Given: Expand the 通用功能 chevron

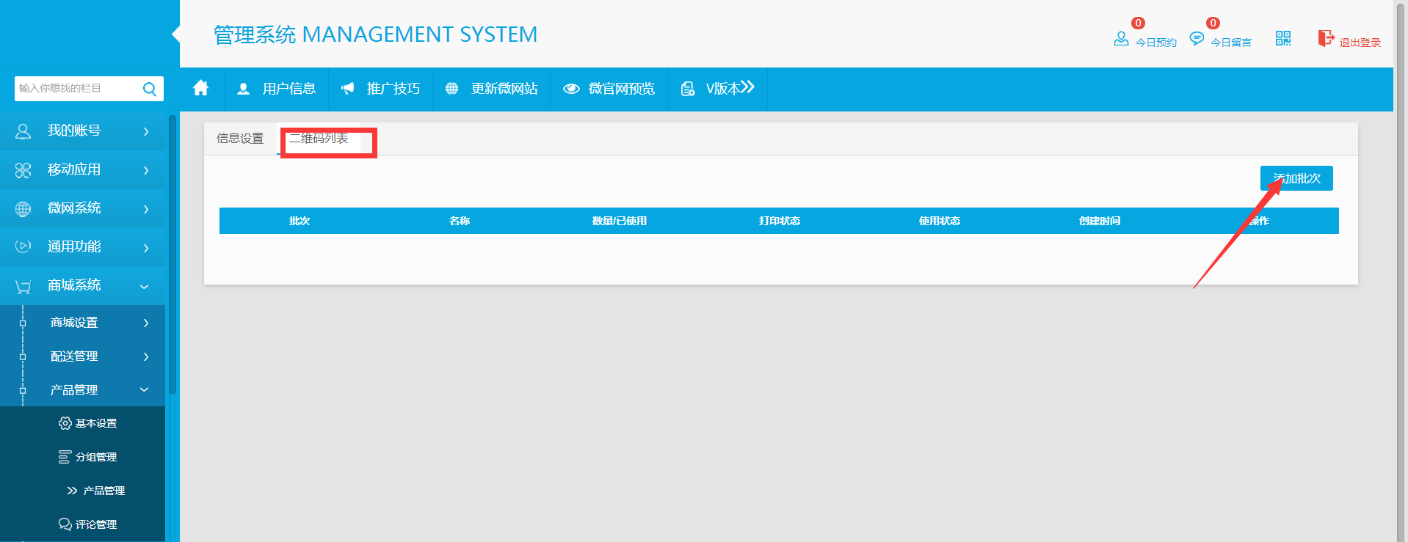Looking at the screenshot, I should tap(146, 248).
